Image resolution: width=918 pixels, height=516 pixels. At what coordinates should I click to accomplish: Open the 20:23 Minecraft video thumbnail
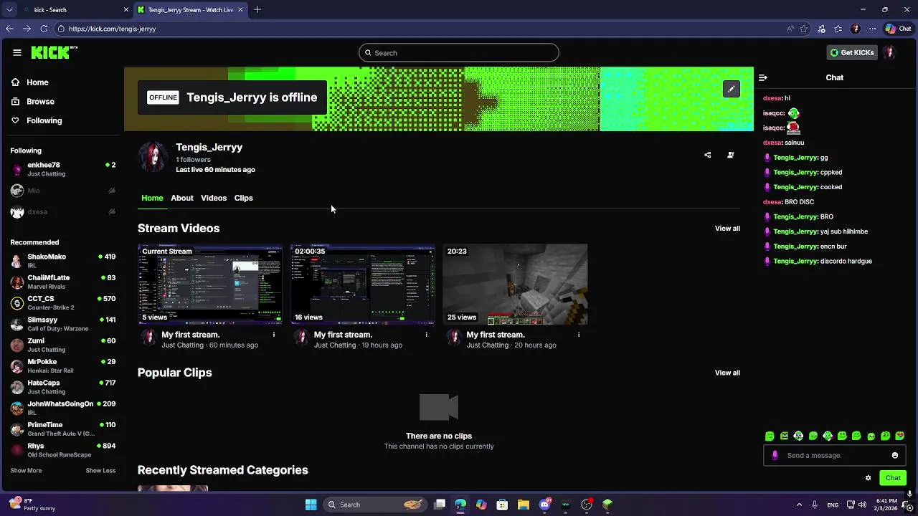pyautogui.click(x=515, y=285)
